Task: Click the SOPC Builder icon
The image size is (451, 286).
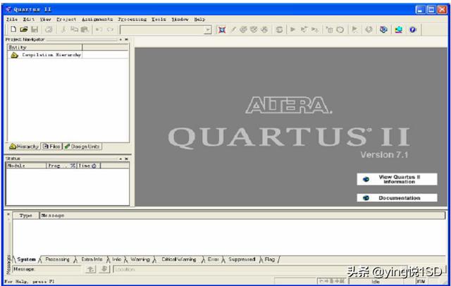Action: coord(398,30)
